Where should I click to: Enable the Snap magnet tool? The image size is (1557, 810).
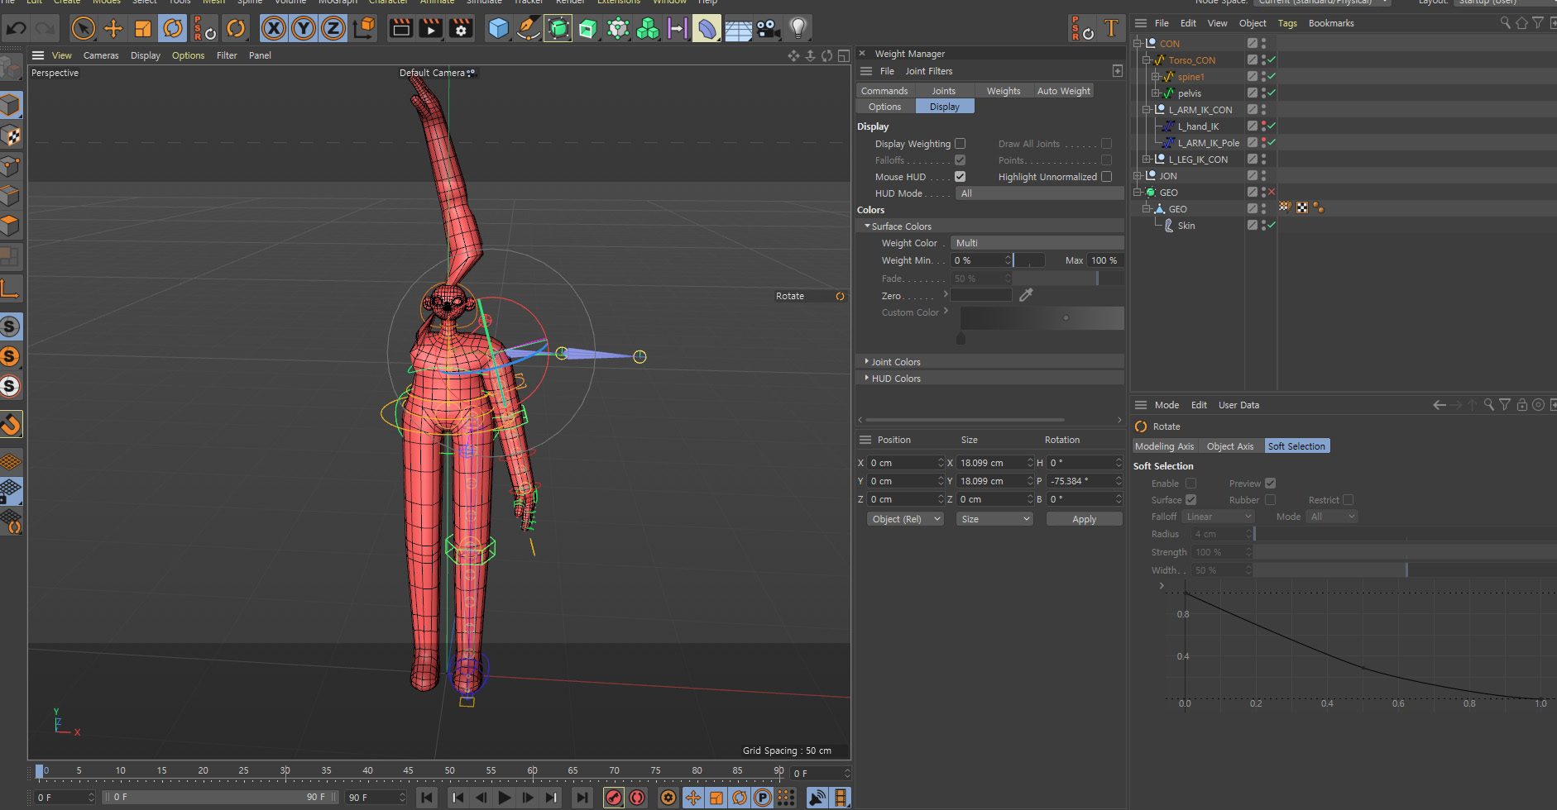click(x=10, y=424)
